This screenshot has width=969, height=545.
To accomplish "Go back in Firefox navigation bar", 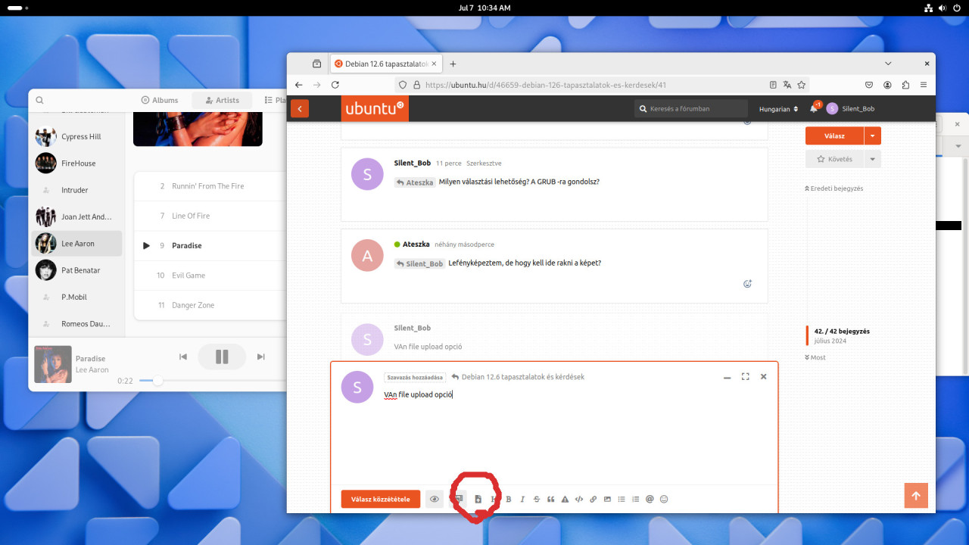I will tap(298, 85).
